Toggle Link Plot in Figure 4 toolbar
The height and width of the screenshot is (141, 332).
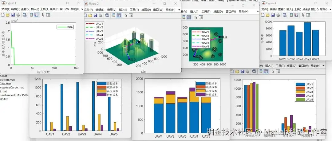285,15
